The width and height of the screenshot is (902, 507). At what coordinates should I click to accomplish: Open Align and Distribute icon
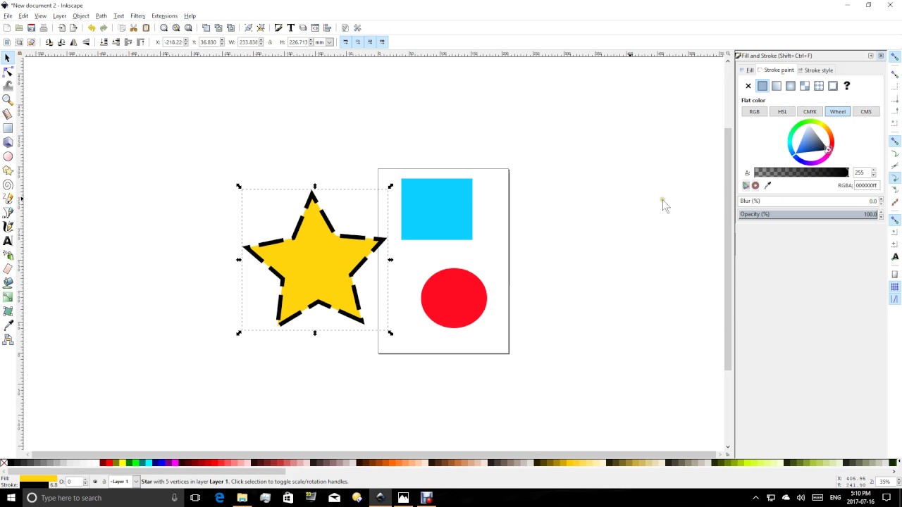coord(327,28)
